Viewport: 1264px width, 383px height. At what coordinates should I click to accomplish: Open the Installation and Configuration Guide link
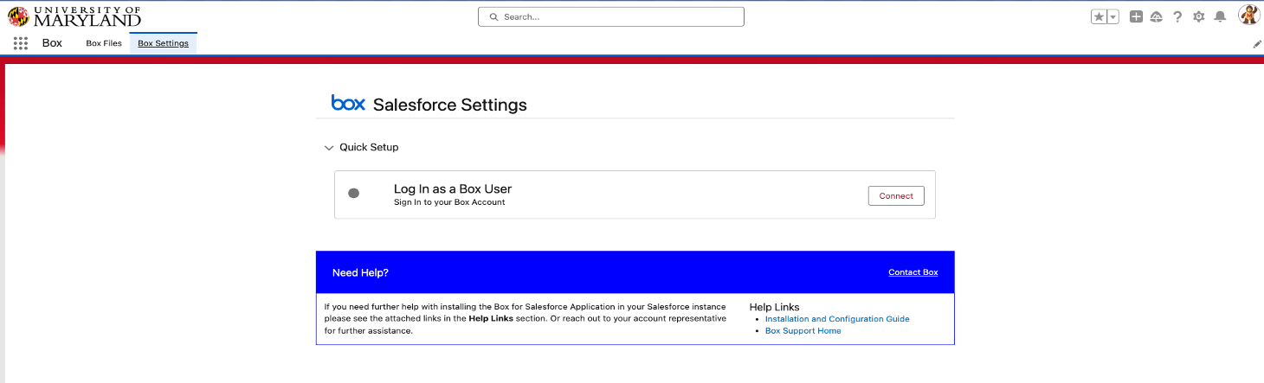pyautogui.click(x=837, y=319)
